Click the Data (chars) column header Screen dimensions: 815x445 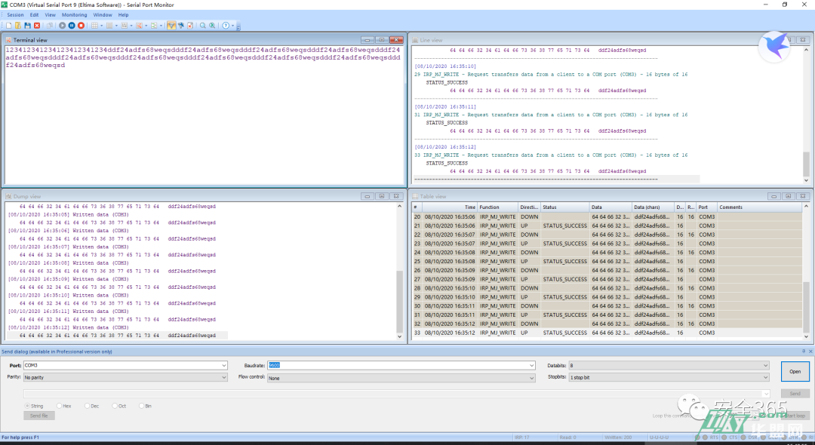tap(652, 207)
